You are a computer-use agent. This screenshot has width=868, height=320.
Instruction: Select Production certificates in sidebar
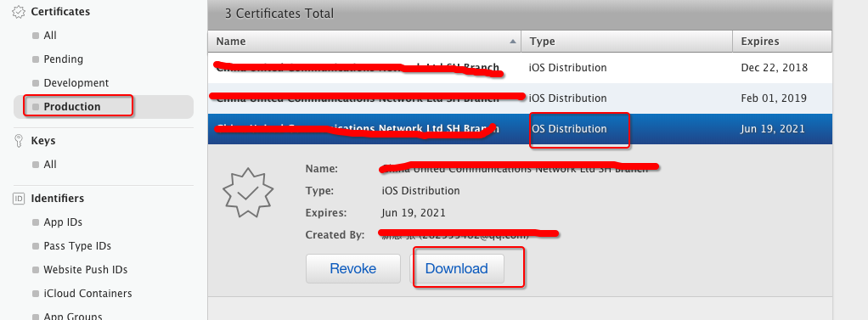[103, 107]
